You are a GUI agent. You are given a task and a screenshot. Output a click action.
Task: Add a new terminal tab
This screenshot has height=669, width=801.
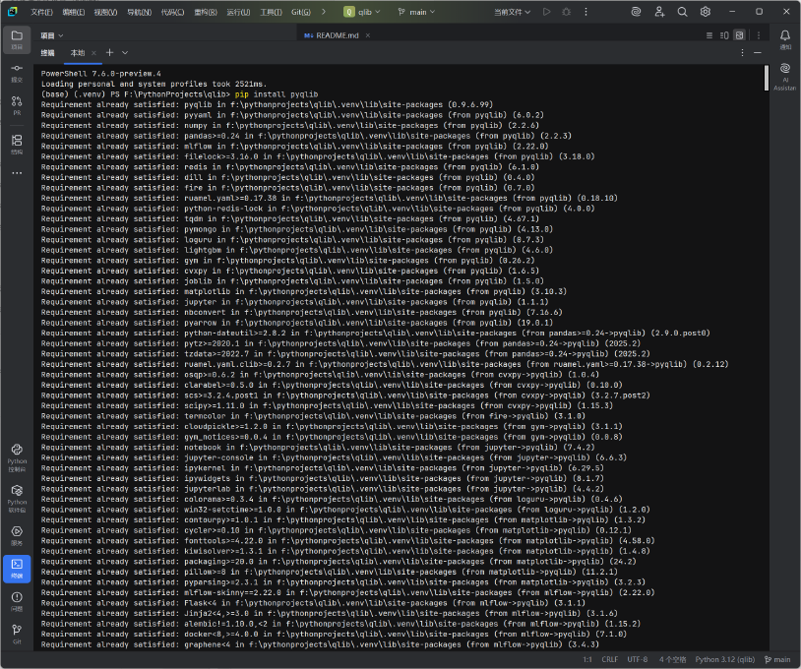tap(109, 52)
